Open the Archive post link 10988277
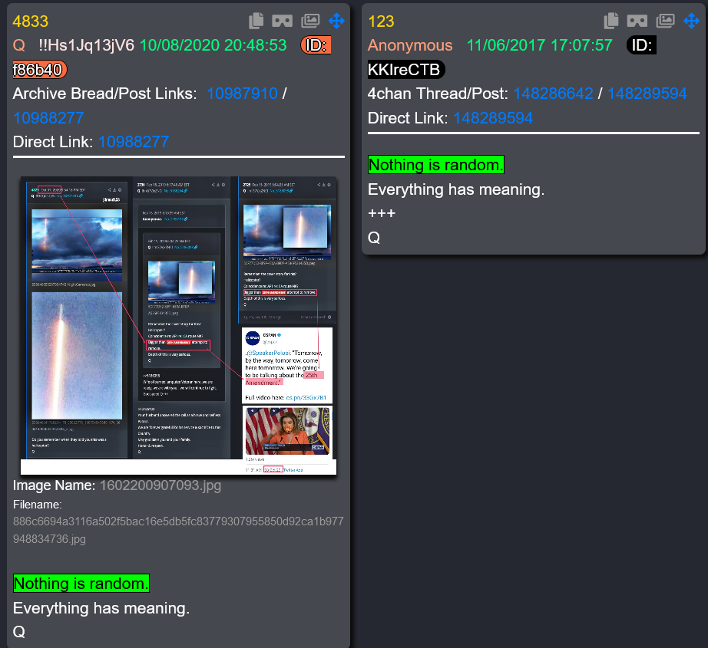708x648 pixels. tap(48, 117)
